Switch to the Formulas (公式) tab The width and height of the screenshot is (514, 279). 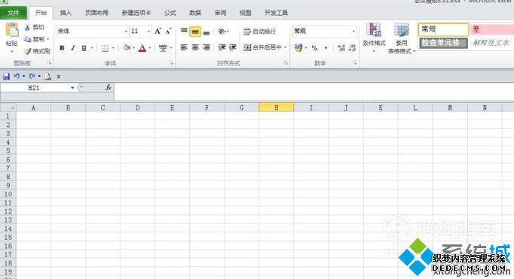pos(170,13)
